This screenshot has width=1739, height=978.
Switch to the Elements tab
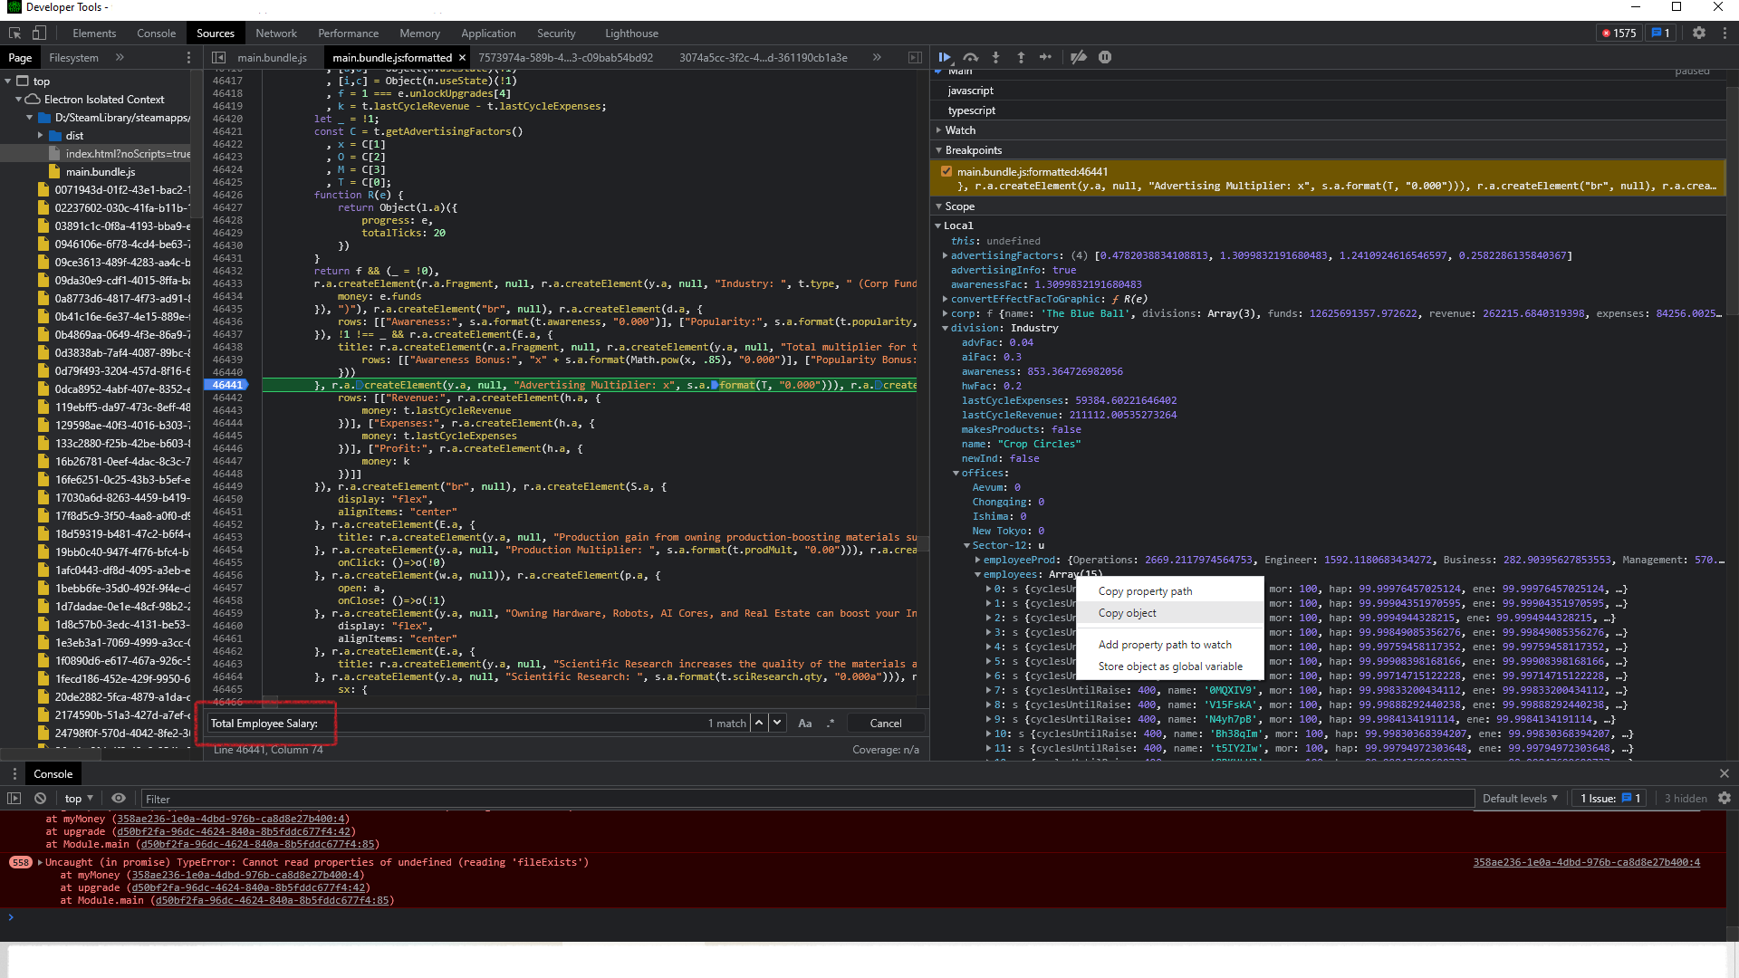pos(94,33)
